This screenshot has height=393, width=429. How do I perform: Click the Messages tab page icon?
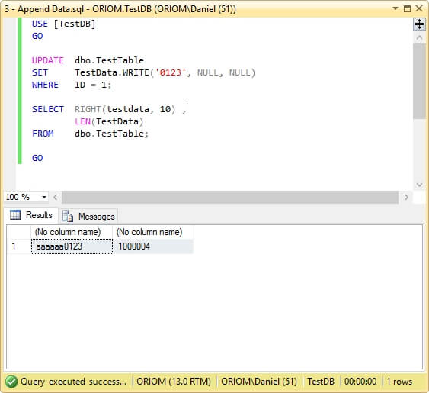68,216
